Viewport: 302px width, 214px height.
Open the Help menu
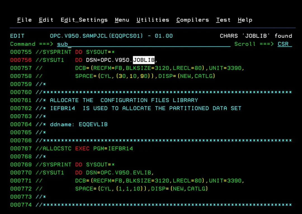pyautogui.click(x=245, y=20)
